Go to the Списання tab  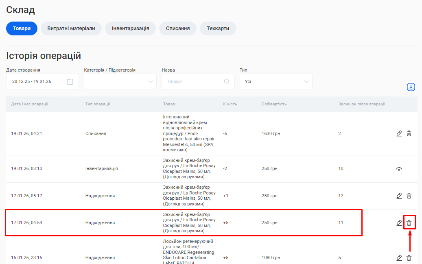pos(178,28)
